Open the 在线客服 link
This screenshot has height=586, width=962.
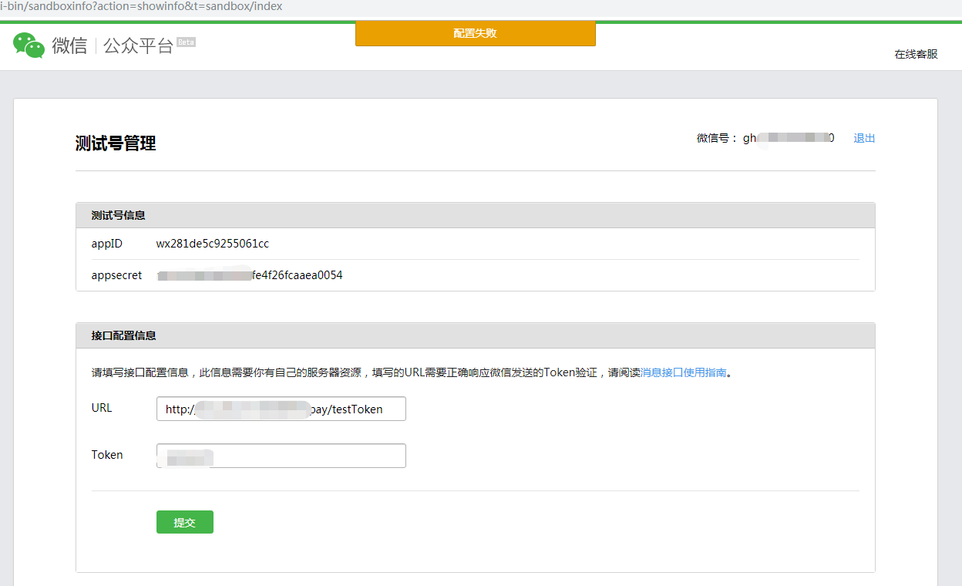(916, 55)
